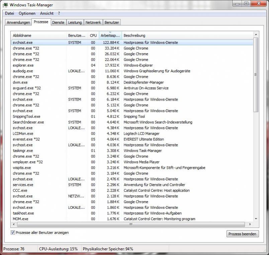Maximize the Task-Manager window
The width and height of the screenshot is (269, 255).
click(x=246, y=4)
